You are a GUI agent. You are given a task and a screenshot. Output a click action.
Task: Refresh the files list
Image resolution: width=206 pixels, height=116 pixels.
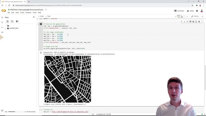pyautogui.click(x=12, y=22)
